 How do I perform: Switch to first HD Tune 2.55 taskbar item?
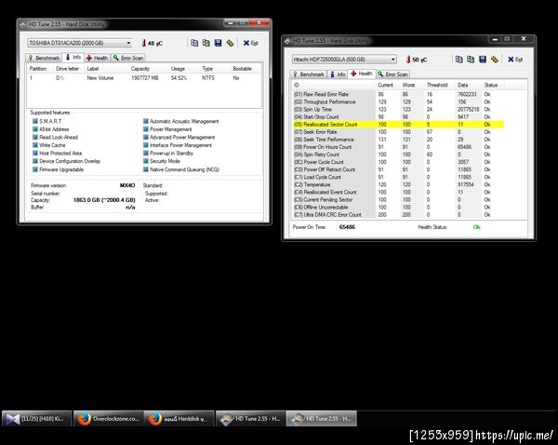point(251,419)
